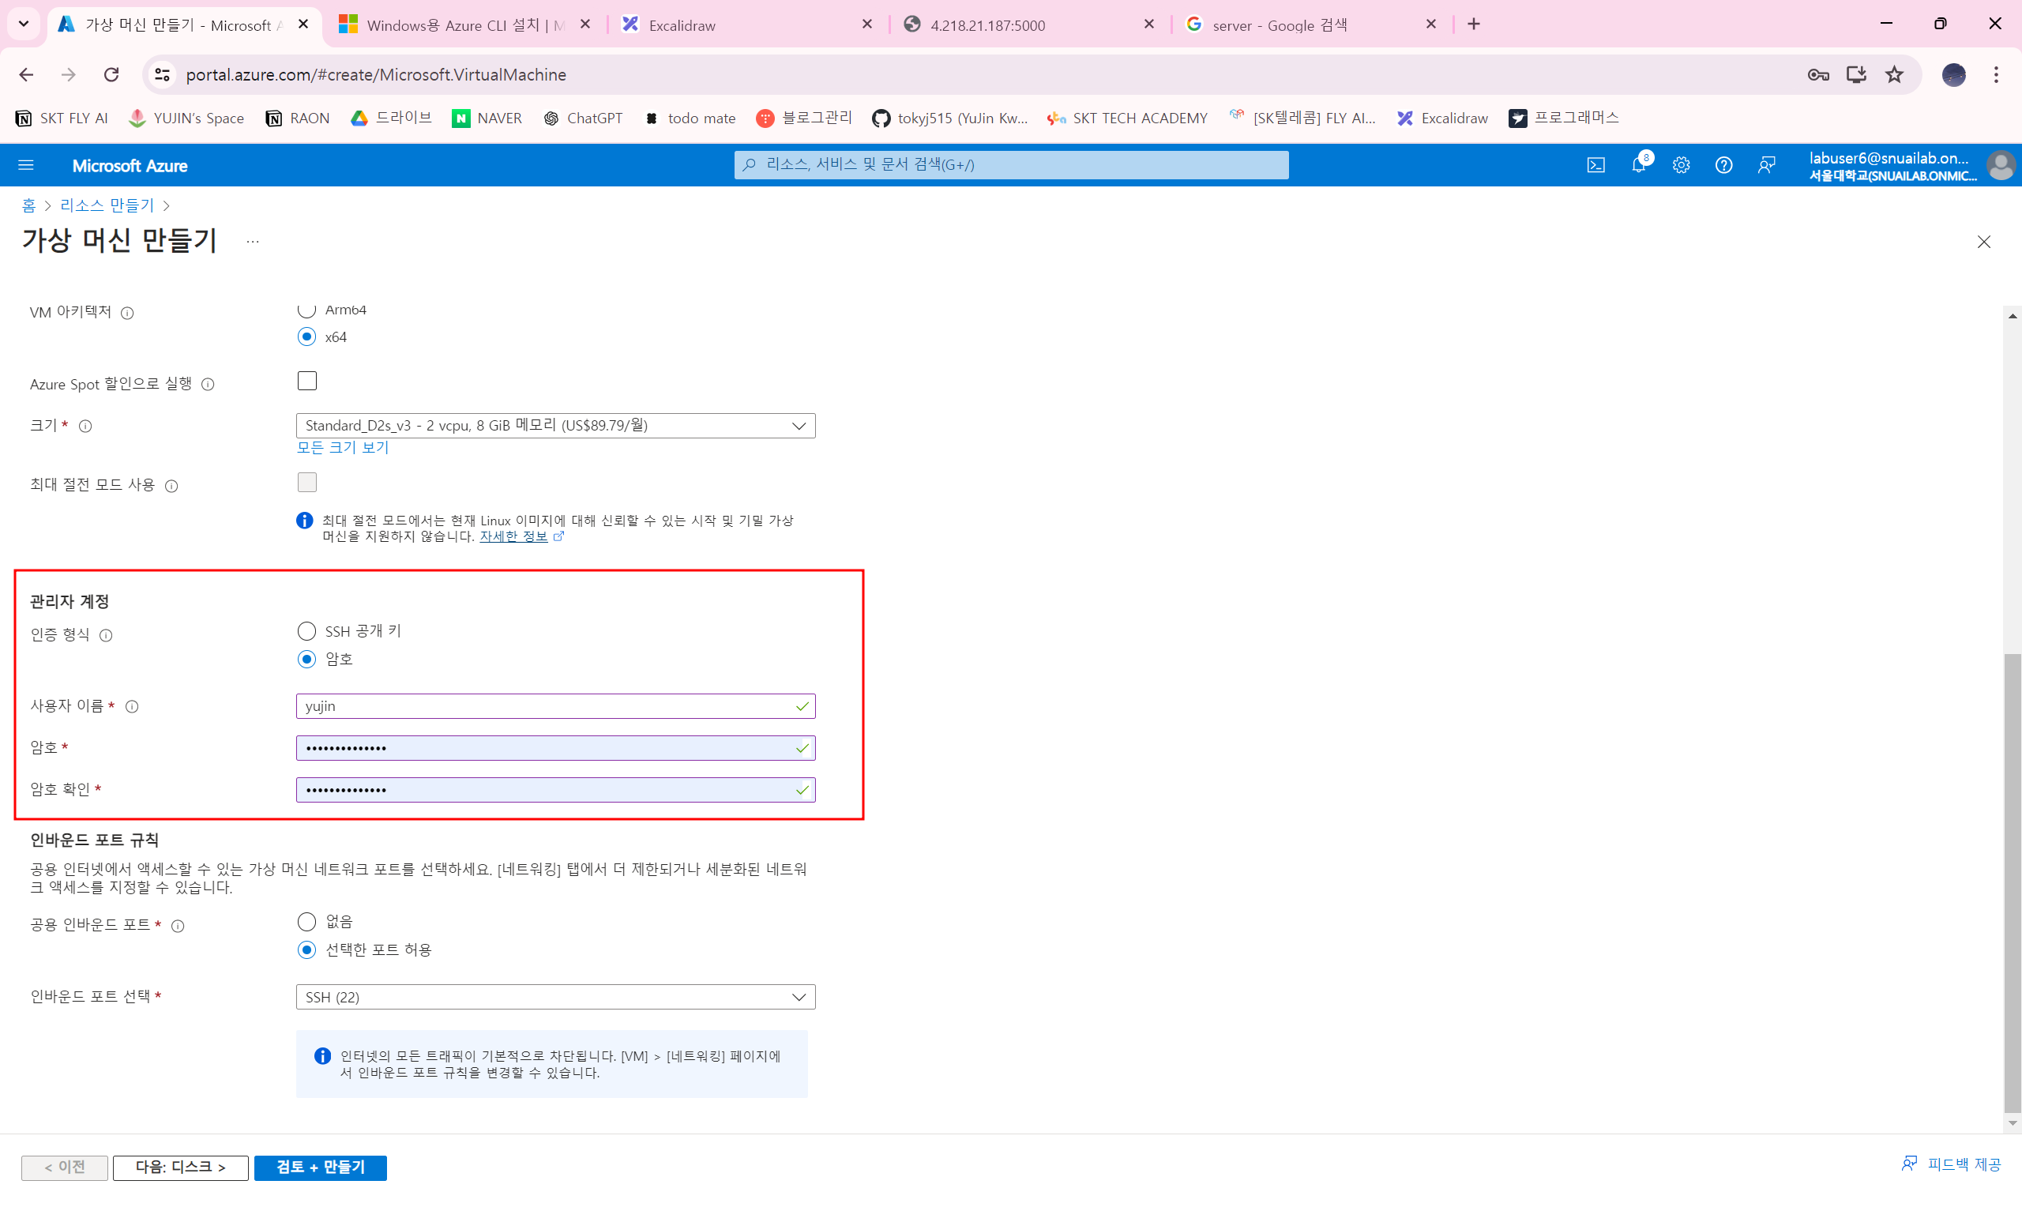Open the feedback icon in header
This screenshot has height=1207, width=2022.
(x=1766, y=165)
